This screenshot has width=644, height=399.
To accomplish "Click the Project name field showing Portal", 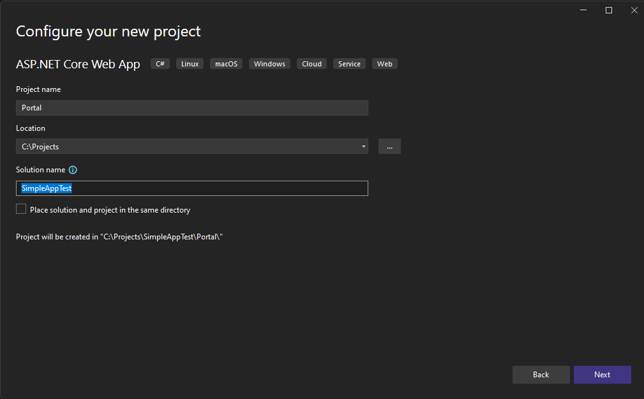I will pos(191,107).
